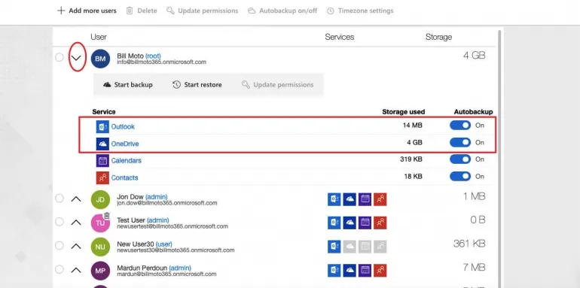580x288 pixels.
Task: Click Contacts icon in service list
Action: click(x=102, y=177)
